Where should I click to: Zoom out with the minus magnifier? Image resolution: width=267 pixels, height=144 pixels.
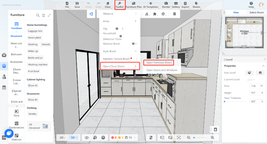coord(188,137)
